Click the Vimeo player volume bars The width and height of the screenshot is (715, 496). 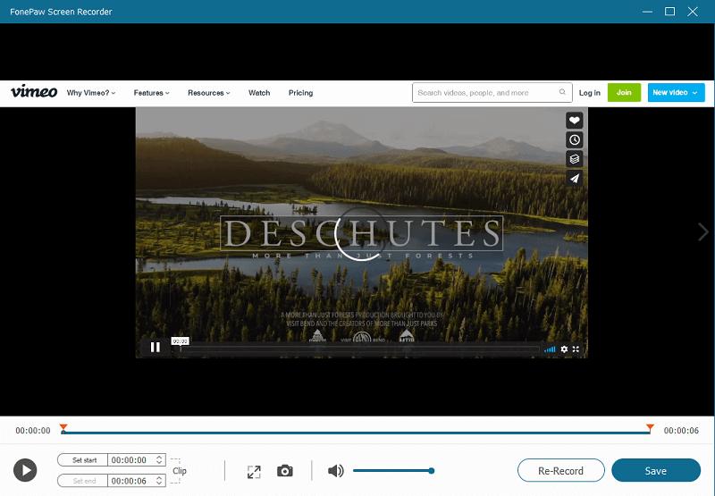click(550, 349)
